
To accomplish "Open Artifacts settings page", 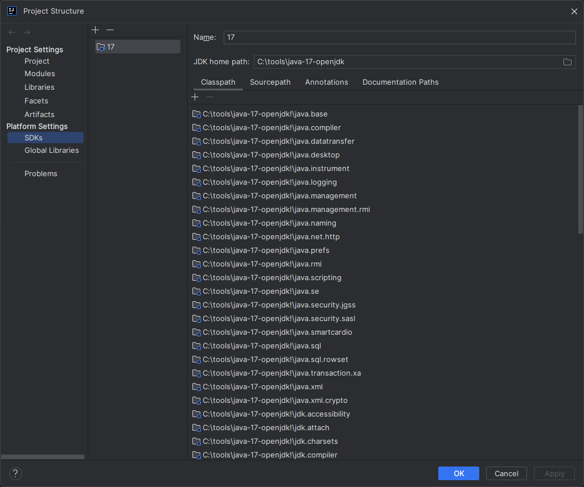I will [39, 114].
